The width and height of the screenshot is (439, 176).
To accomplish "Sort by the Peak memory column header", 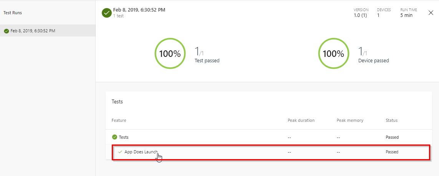I will pos(350,120).
